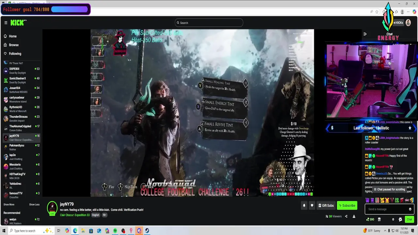This screenshot has height=235, width=418.
Task: Open the Copilot sidebar icon
Action: [x=414, y=12]
